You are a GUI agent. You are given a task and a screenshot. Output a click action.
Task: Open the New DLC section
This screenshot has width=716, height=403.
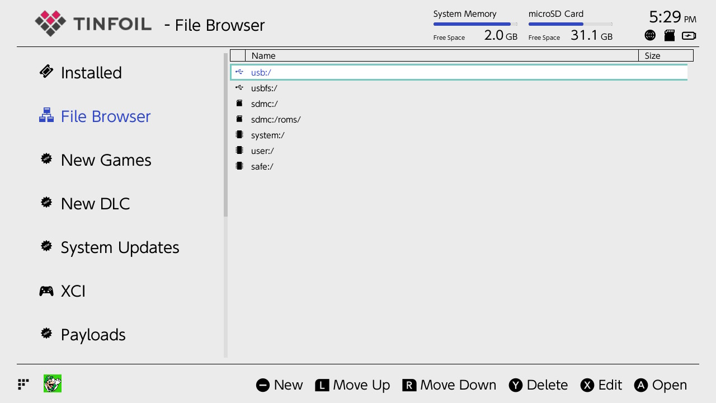pos(95,204)
